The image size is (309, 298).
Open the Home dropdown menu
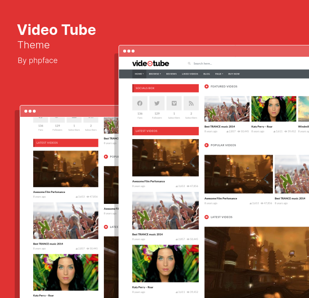[139, 74]
